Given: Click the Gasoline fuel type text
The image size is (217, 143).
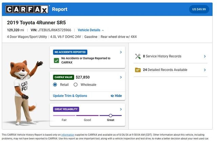Looking at the screenshot, I should click(91, 37).
